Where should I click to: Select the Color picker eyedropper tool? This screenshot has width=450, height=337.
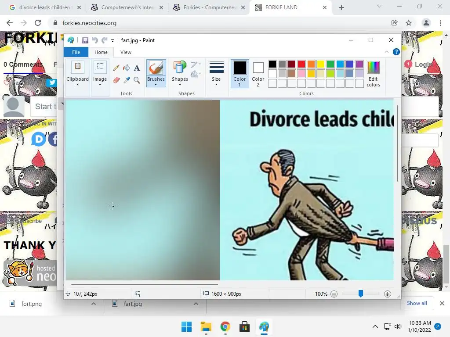point(126,80)
